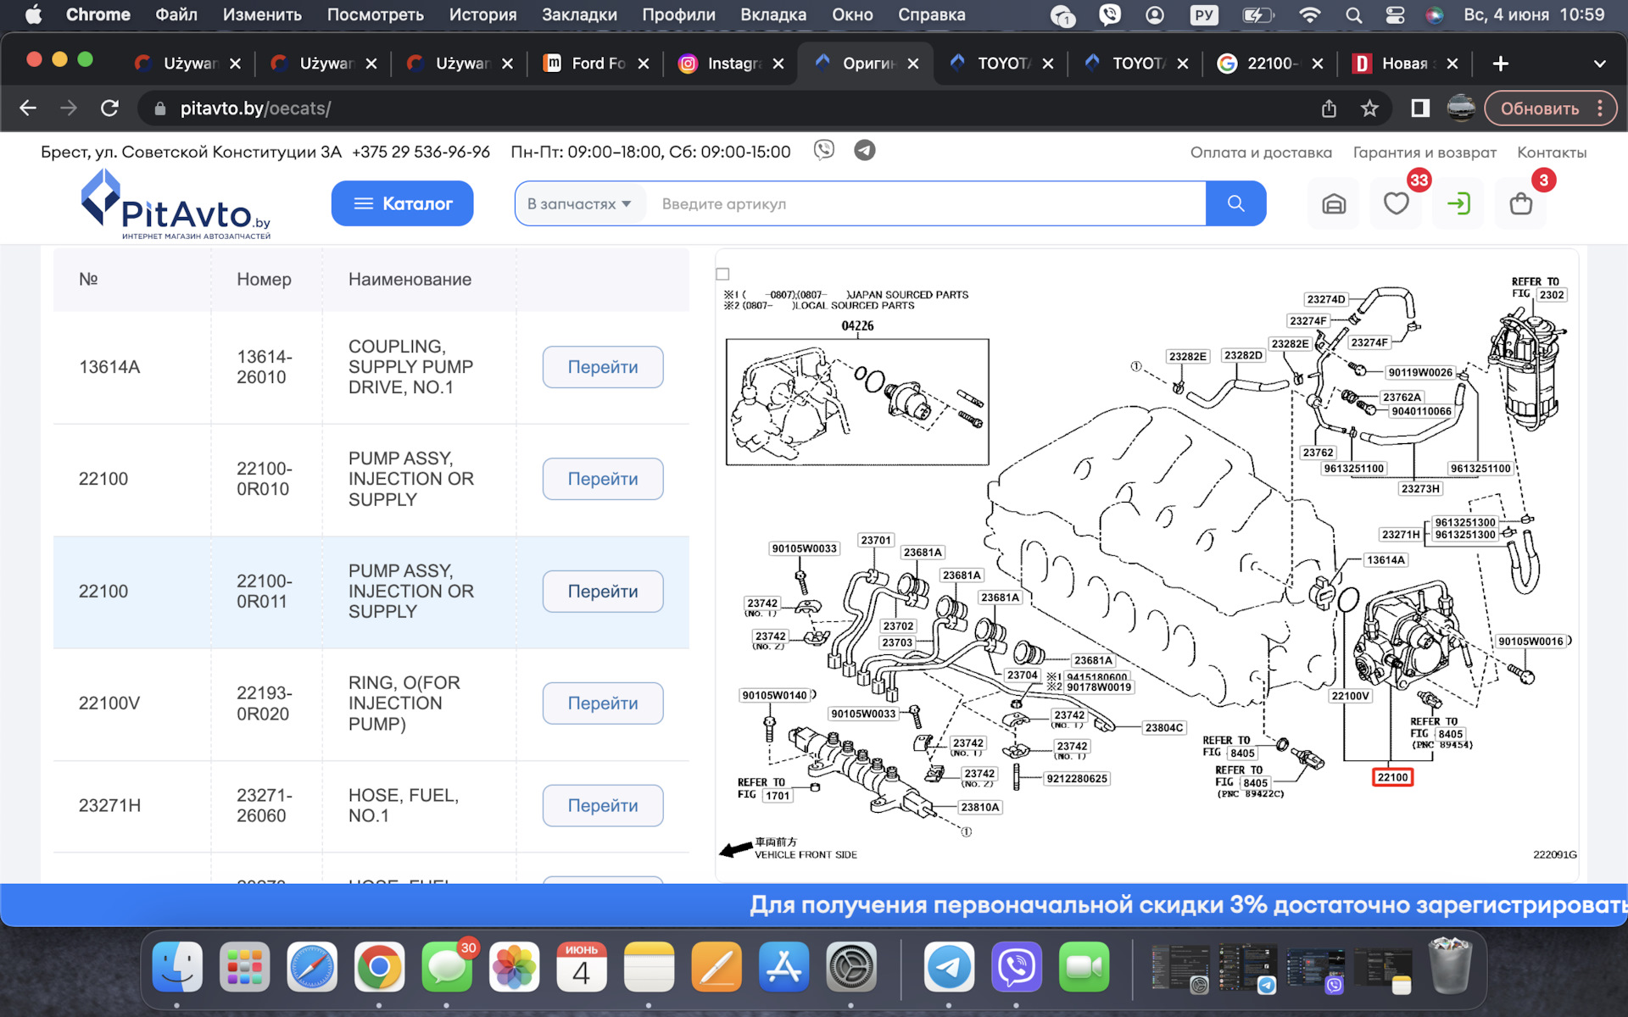Image resolution: width=1628 pixels, height=1017 pixels.
Task: Open the Закладки menu in menu bar
Action: tap(579, 14)
